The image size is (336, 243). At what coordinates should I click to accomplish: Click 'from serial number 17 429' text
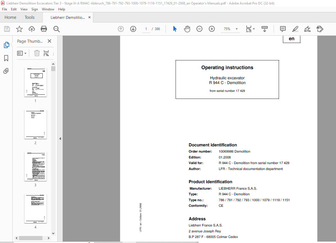(x=227, y=91)
